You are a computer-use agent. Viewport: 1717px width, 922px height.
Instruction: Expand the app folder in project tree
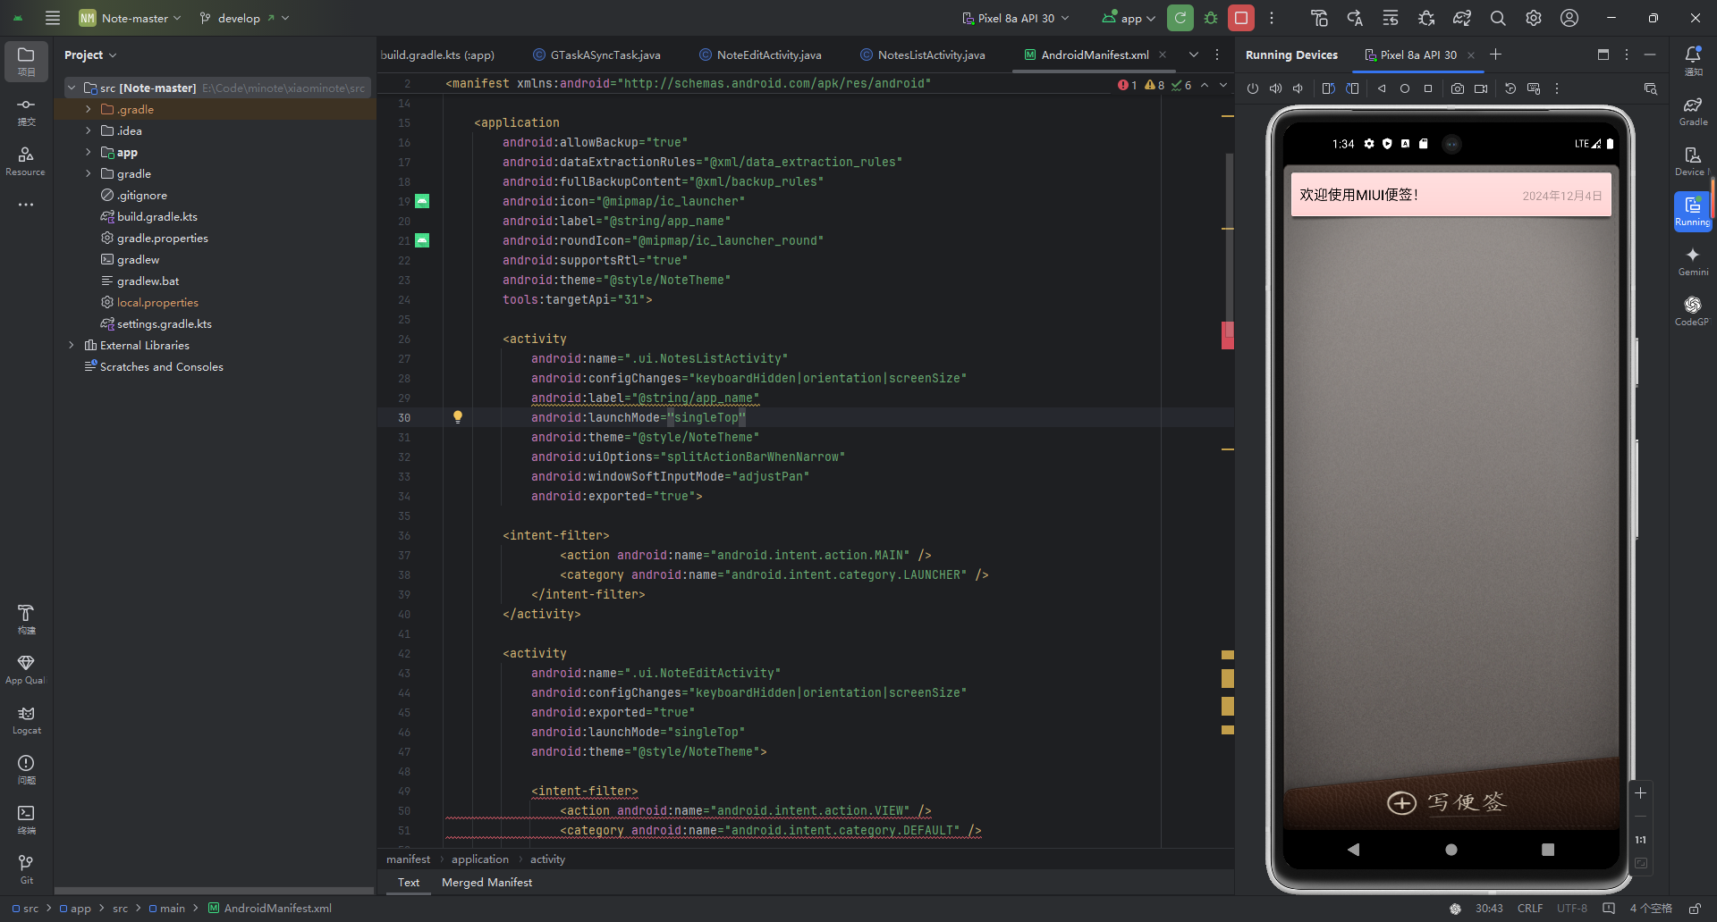89,153
